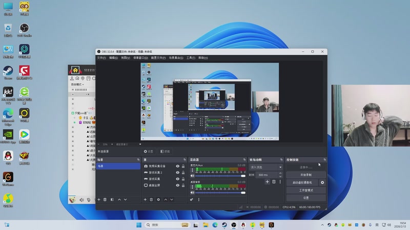Move the scene down with the arrow
The height and width of the screenshot is (230, 410).
(125, 199)
